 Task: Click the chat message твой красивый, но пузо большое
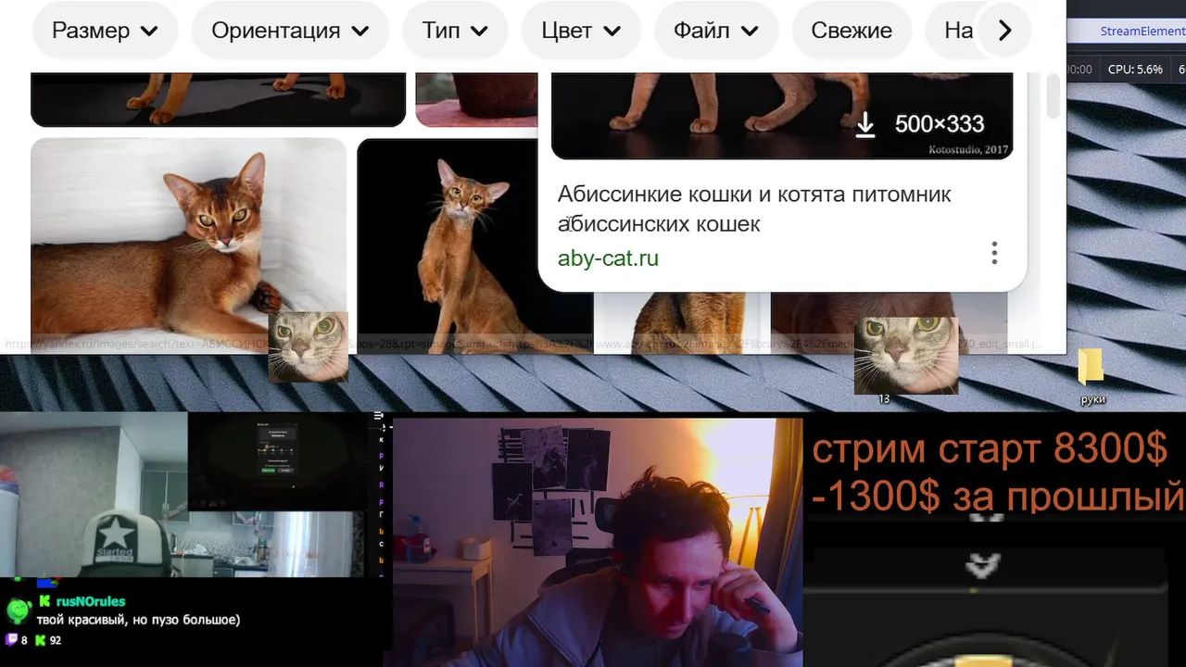(x=138, y=619)
